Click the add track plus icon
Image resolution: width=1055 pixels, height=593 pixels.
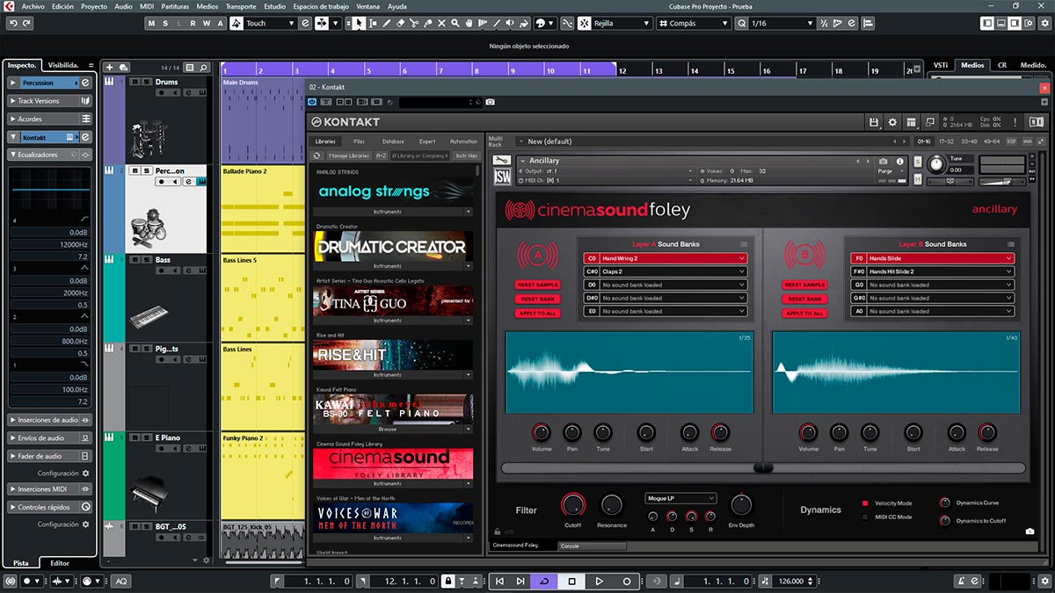[x=109, y=68]
